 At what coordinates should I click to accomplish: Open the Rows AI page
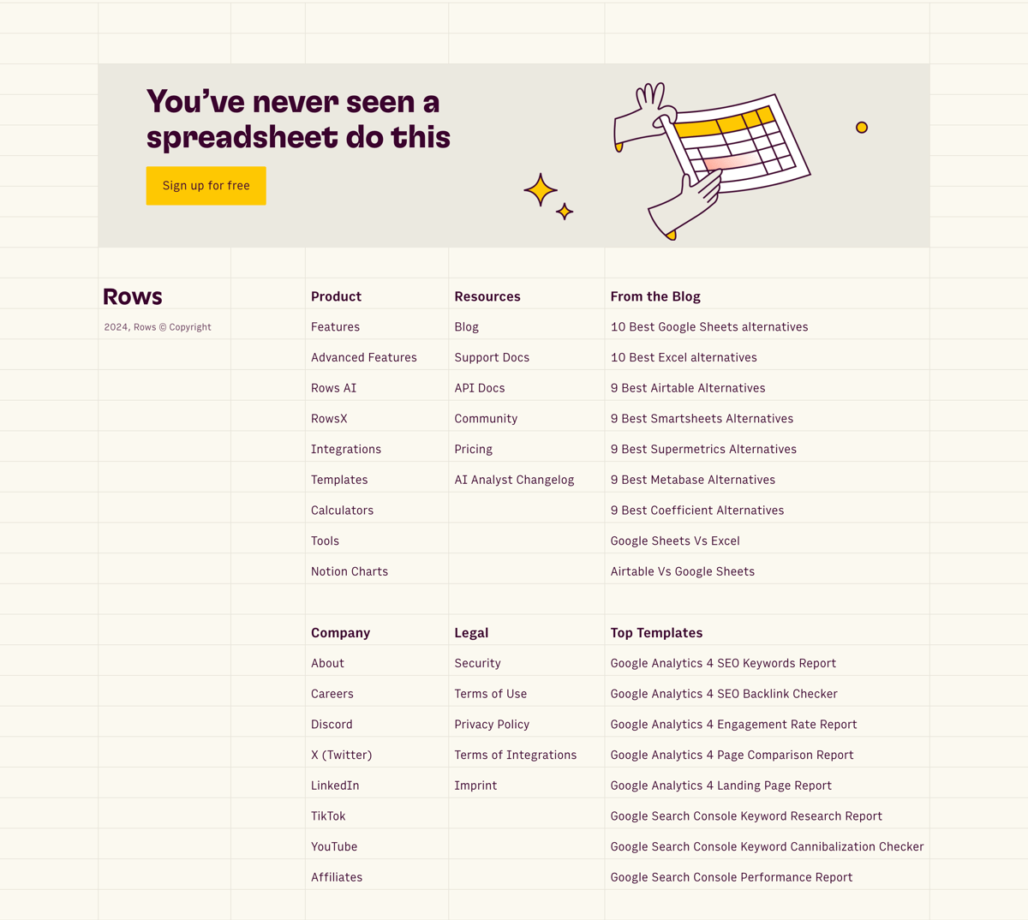point(333,387)
